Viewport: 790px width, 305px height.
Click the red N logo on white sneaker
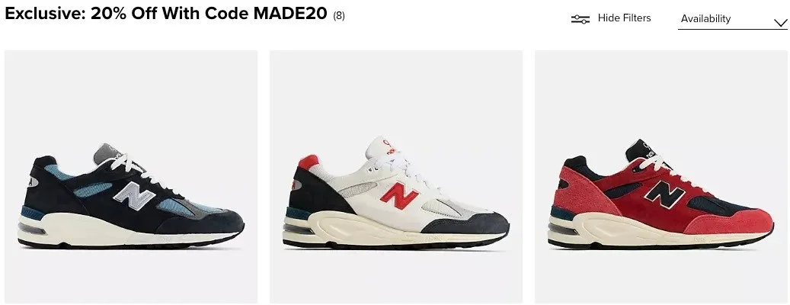(399, 196)
